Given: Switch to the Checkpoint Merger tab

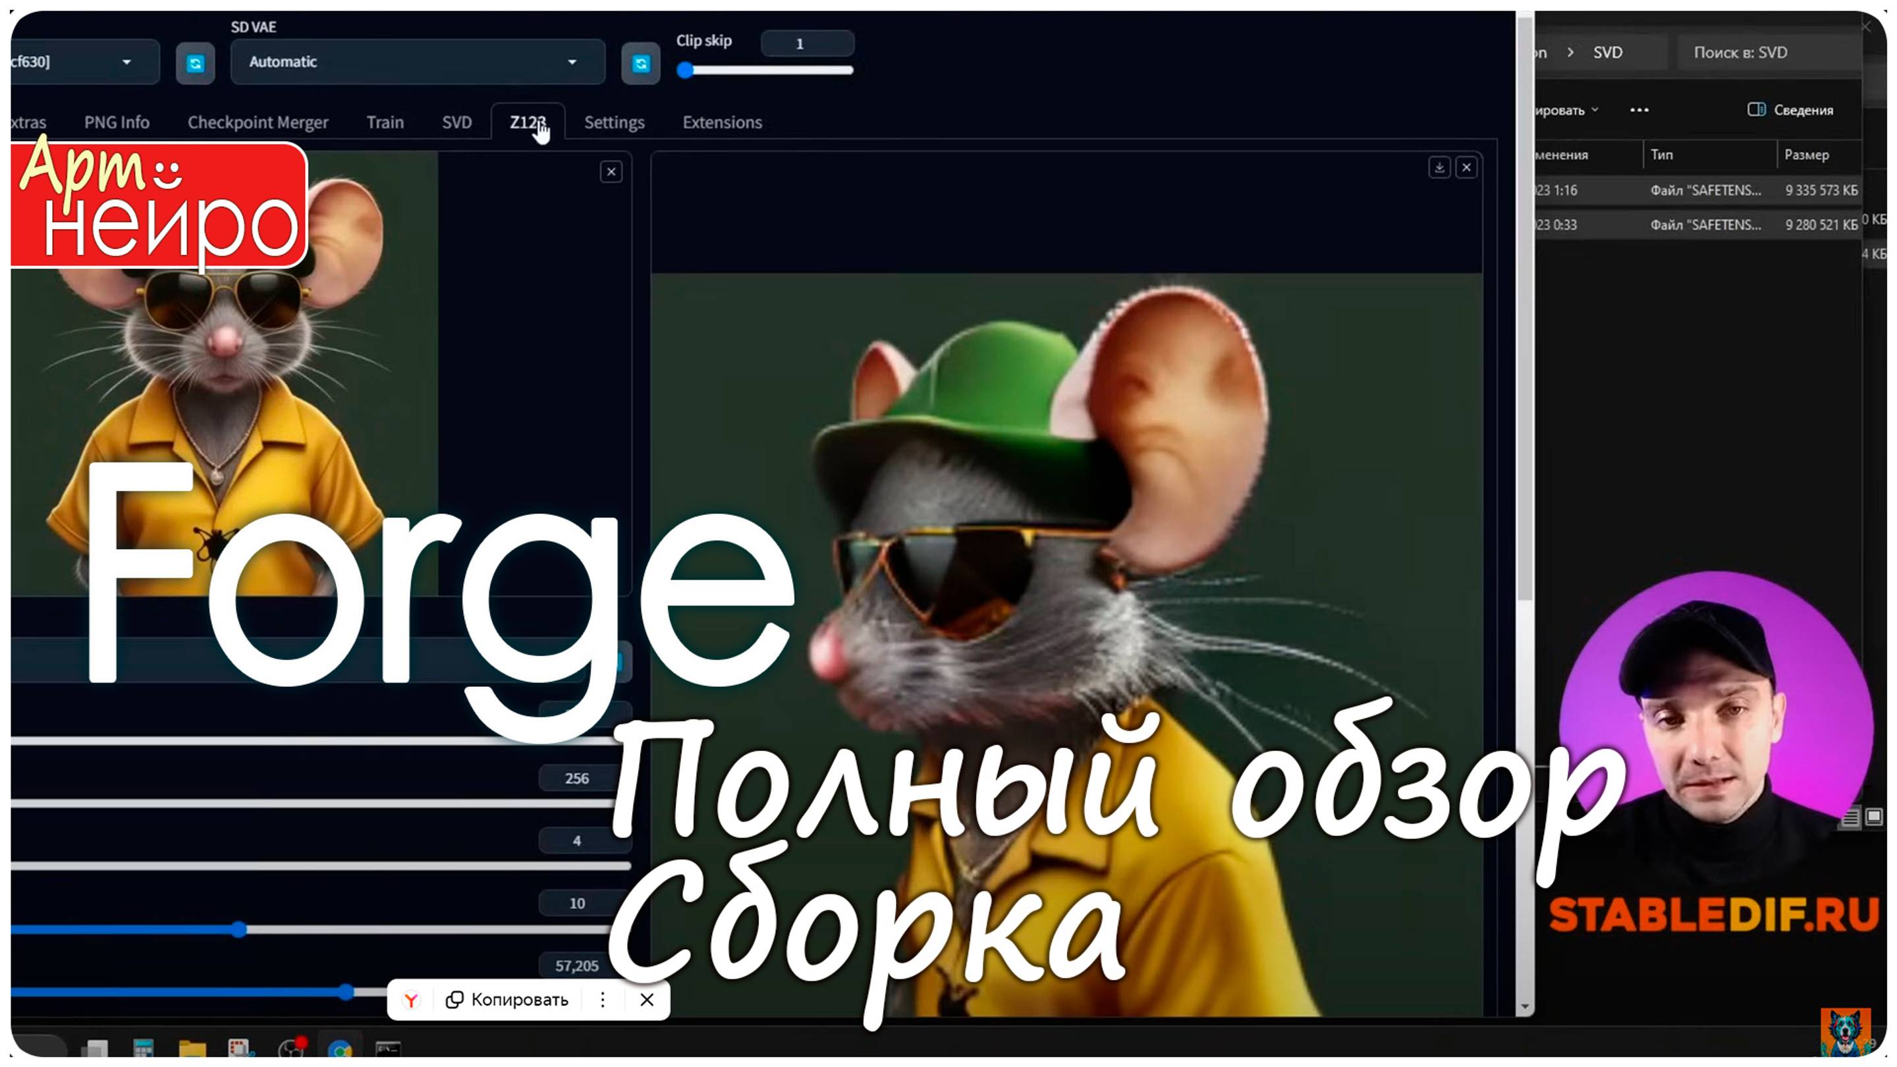Looking at the screenshot, I should pyautogui.click(x=258, y=121).
